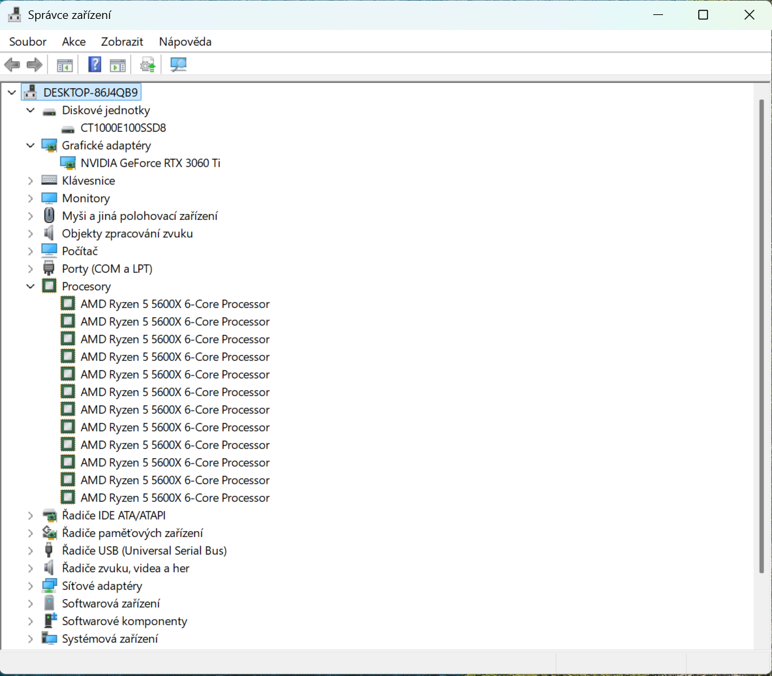
Task: Click Show/Hide Console Tree toolbar icon
Action: click(x=65, y=65)
